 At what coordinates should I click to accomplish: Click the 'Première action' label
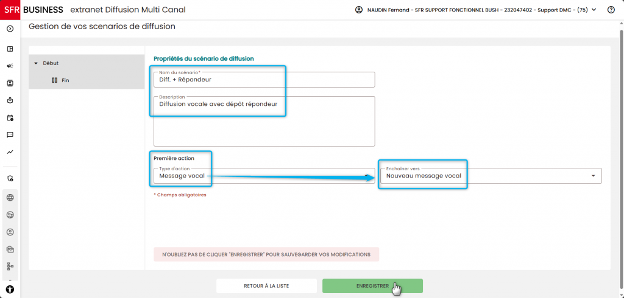[174, 158]
